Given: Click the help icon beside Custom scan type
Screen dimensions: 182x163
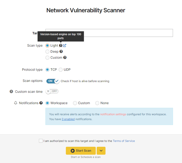Looking at the screenshot, I should (x=65, y=57).
